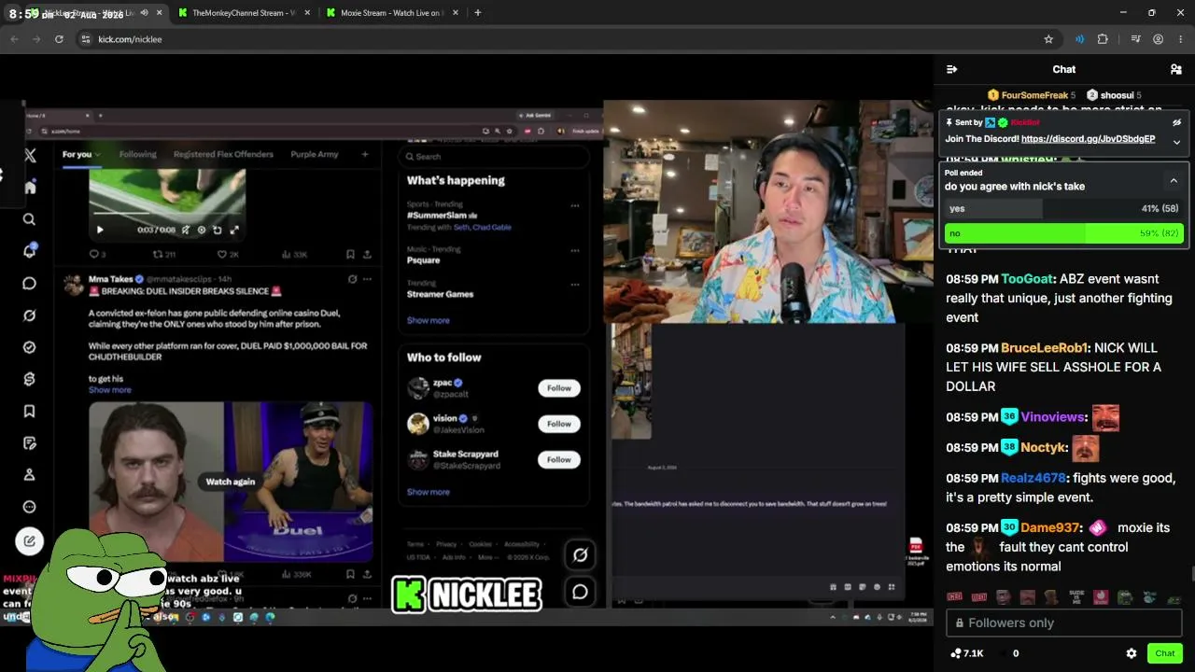This screenshot has height=672, width=1195.
Task: Play the video in the top tweet
Action: 100,230
